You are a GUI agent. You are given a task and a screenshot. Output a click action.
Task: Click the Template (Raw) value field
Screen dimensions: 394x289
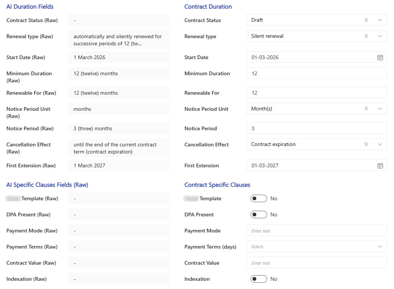[x=119, y=198]
